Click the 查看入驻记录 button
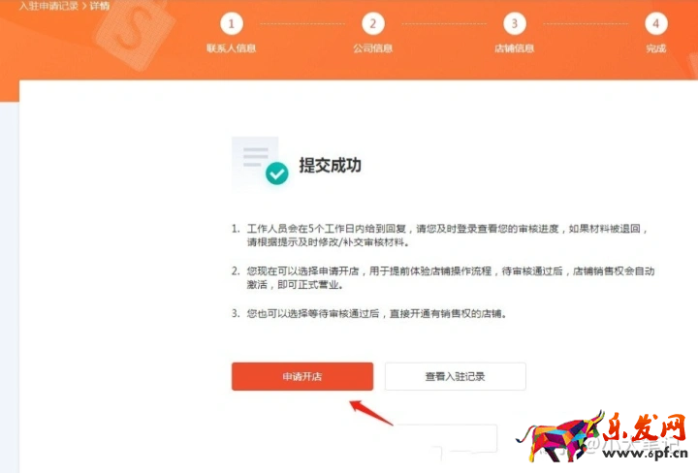698x473 pixels. [455, 376]
